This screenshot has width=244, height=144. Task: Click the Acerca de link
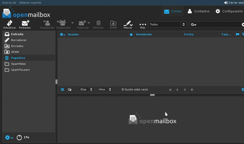coord(9,3)
